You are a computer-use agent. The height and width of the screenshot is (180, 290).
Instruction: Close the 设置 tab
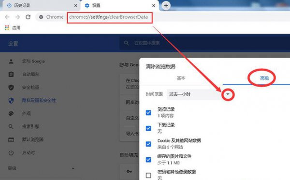[154, 5]
